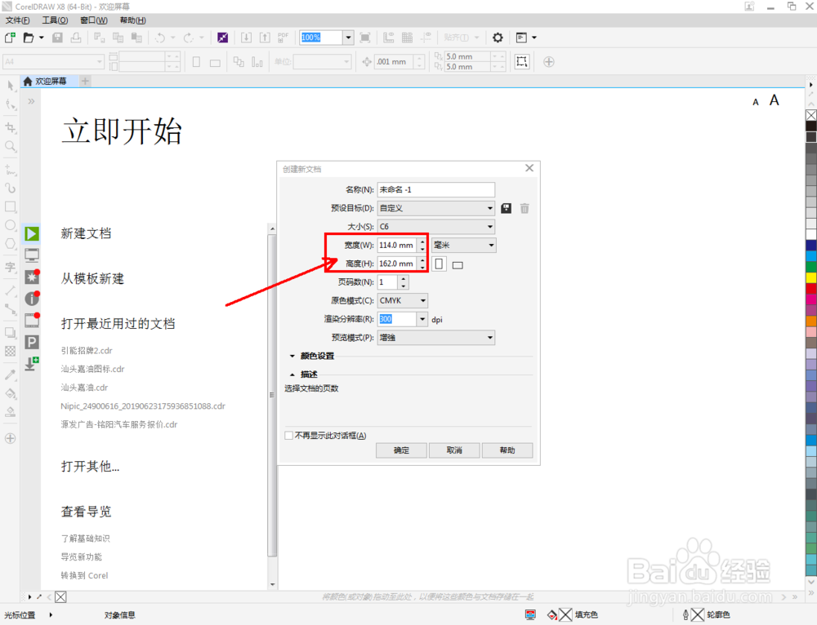The image size is (817, 625).
Task: Close the 创建新文档 dialog
Action: [x=529, y=168]
